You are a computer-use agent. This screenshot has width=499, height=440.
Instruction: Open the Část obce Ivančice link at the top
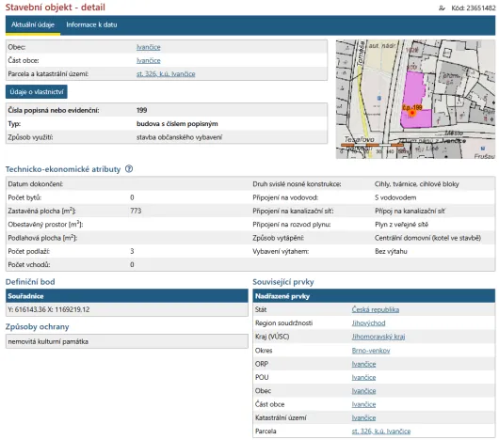(149, 60)
